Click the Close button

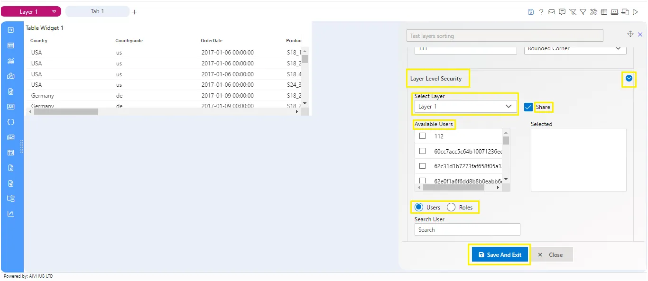[552, 255]
